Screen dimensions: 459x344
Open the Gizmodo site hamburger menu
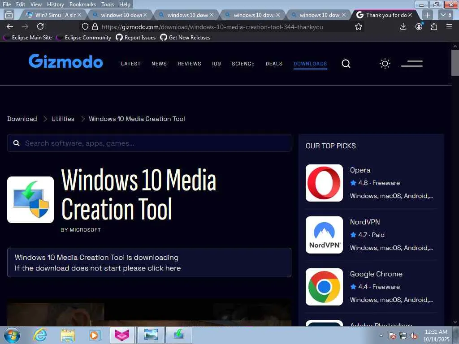coord(412,64)
